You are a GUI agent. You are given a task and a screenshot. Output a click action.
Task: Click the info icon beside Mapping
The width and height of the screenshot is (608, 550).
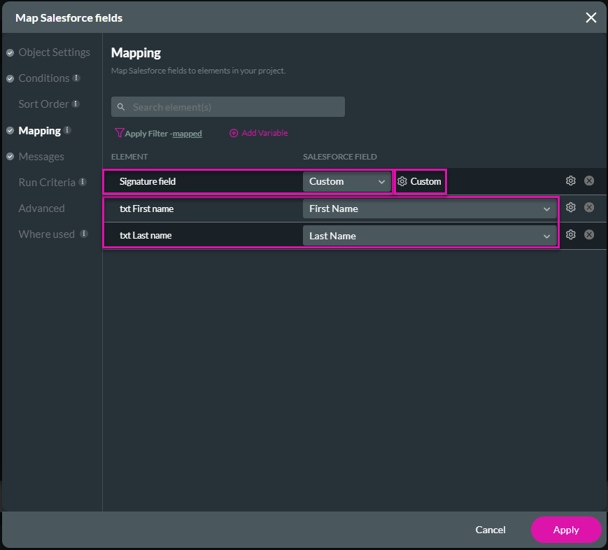(67, 130)
